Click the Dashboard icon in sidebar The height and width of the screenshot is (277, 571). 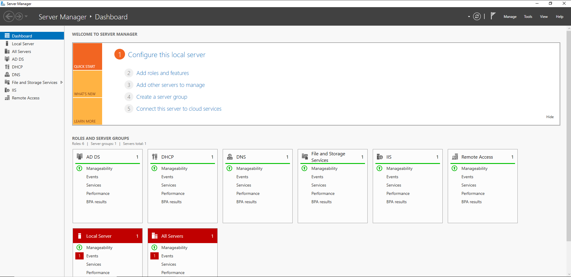coord(7,36)
